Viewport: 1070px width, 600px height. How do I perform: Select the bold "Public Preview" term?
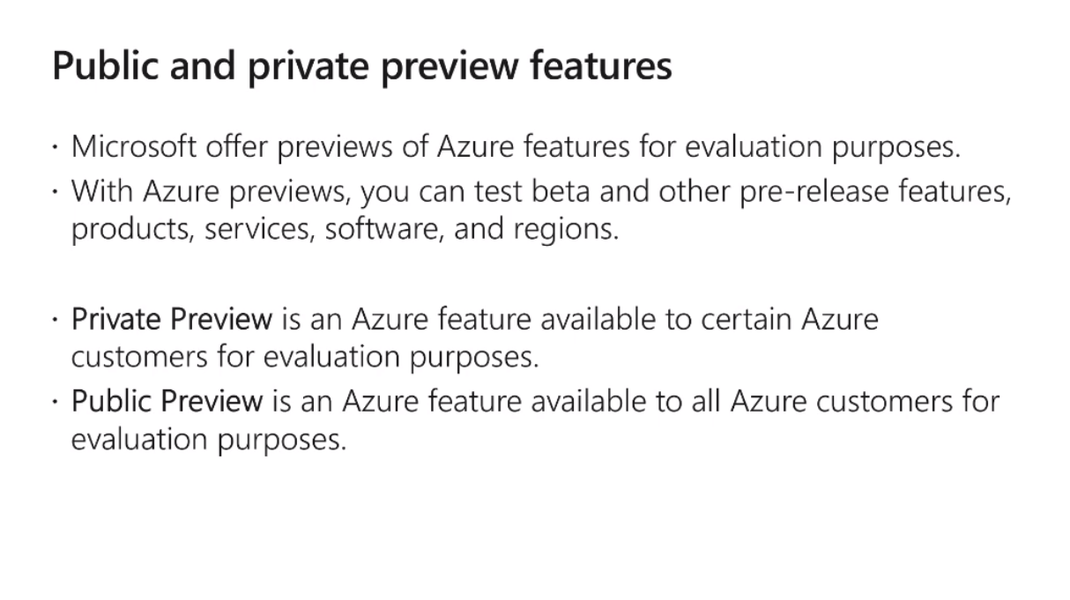click(167, 401)
